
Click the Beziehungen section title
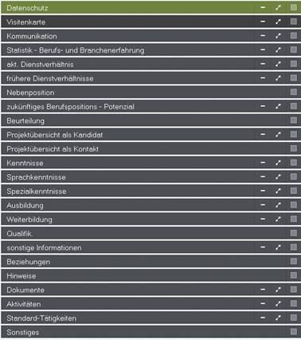tap(29, 262)
